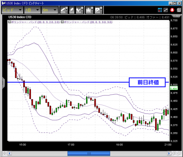Remove the Bollinger Band 2.0 indicator
Image resolution: width=183 pixels, height=157 pixels.
10,22
